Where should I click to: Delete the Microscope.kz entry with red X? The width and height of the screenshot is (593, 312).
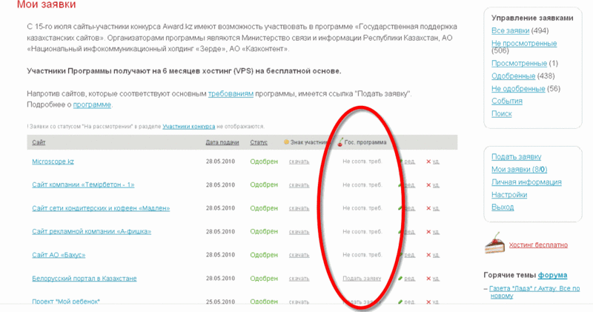pyautogui.click(x=428, y=162)
